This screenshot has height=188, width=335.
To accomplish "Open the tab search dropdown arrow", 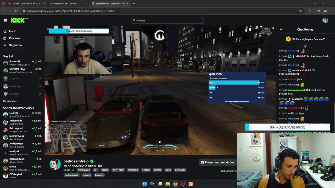I will pos(3,4).
